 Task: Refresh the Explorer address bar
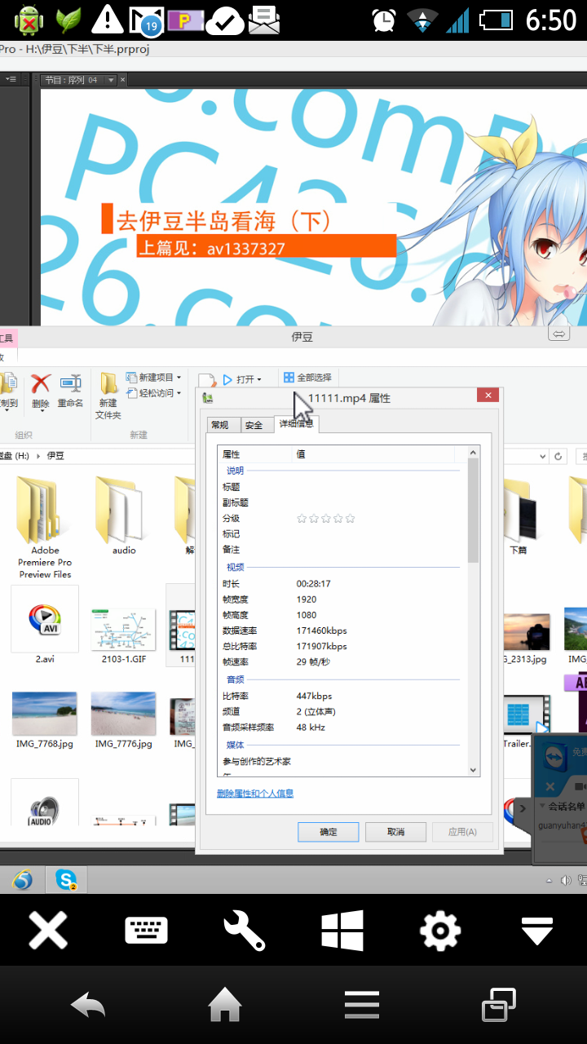click(558, 456)
